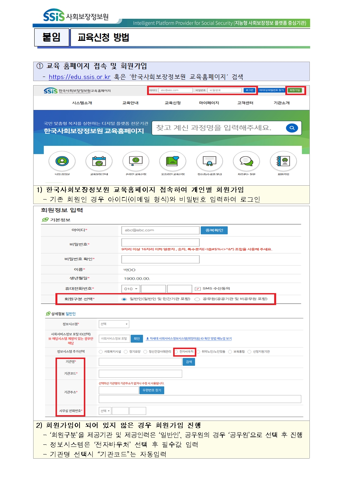Click the 검색 button beside 기관명
The image size is (343, 486).
coord(189,362)
